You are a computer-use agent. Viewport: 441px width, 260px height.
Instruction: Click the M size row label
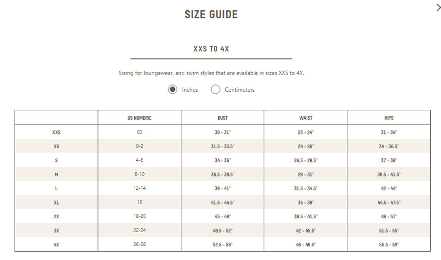click(56, 174)
